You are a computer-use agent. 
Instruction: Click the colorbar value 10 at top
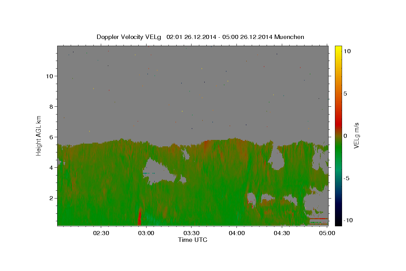[347, 51]
